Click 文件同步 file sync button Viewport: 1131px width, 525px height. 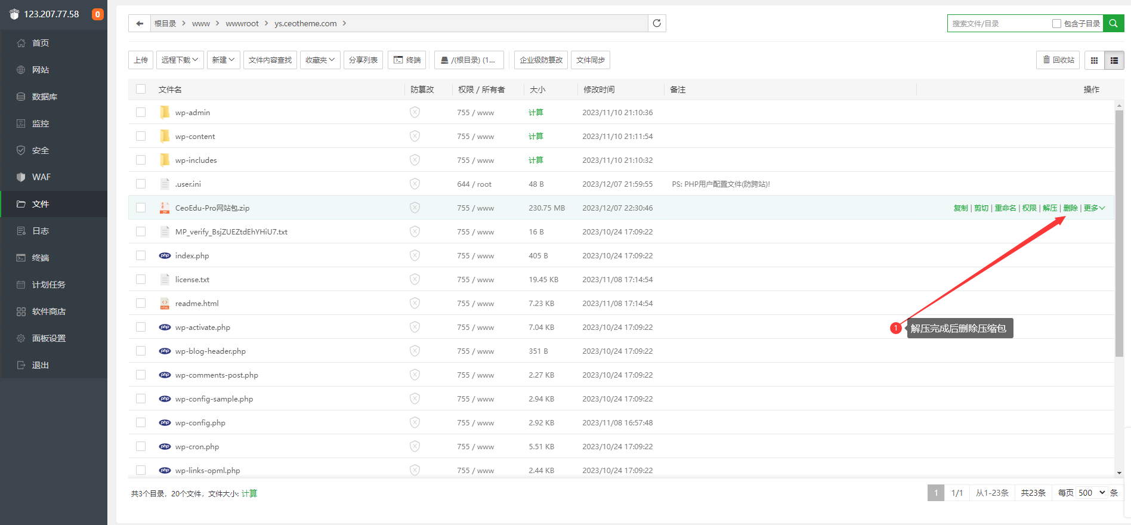(x=591, y=60)
